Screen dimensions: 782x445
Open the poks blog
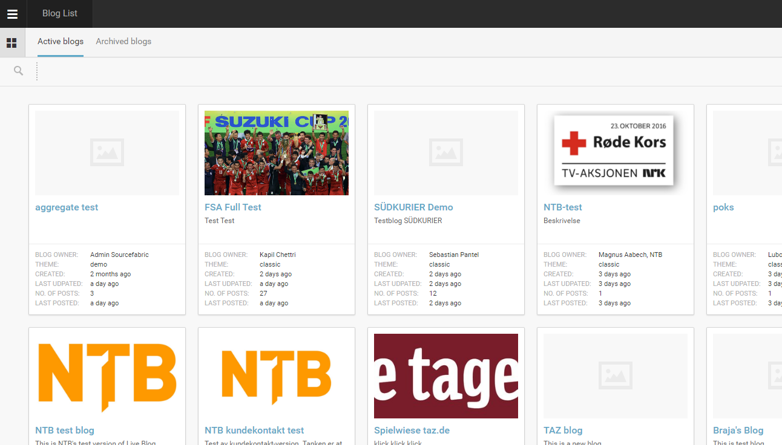tap(723, 207)
